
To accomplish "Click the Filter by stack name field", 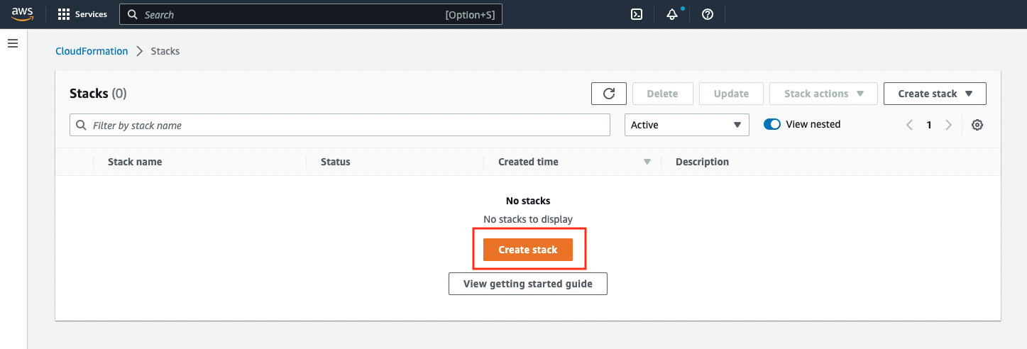I will pyautogui.click(x=340, y=125).
